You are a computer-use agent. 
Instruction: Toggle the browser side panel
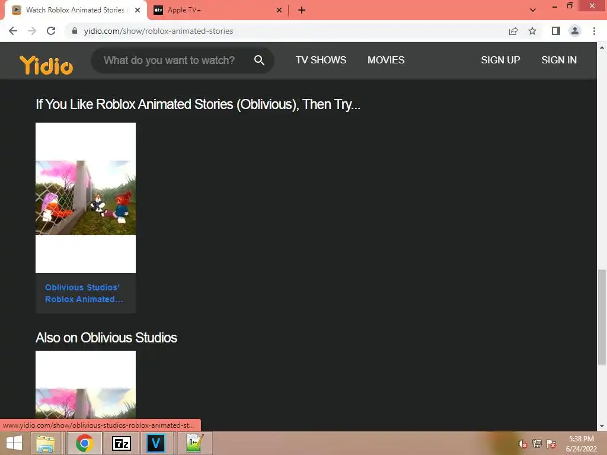click(556, 31)
